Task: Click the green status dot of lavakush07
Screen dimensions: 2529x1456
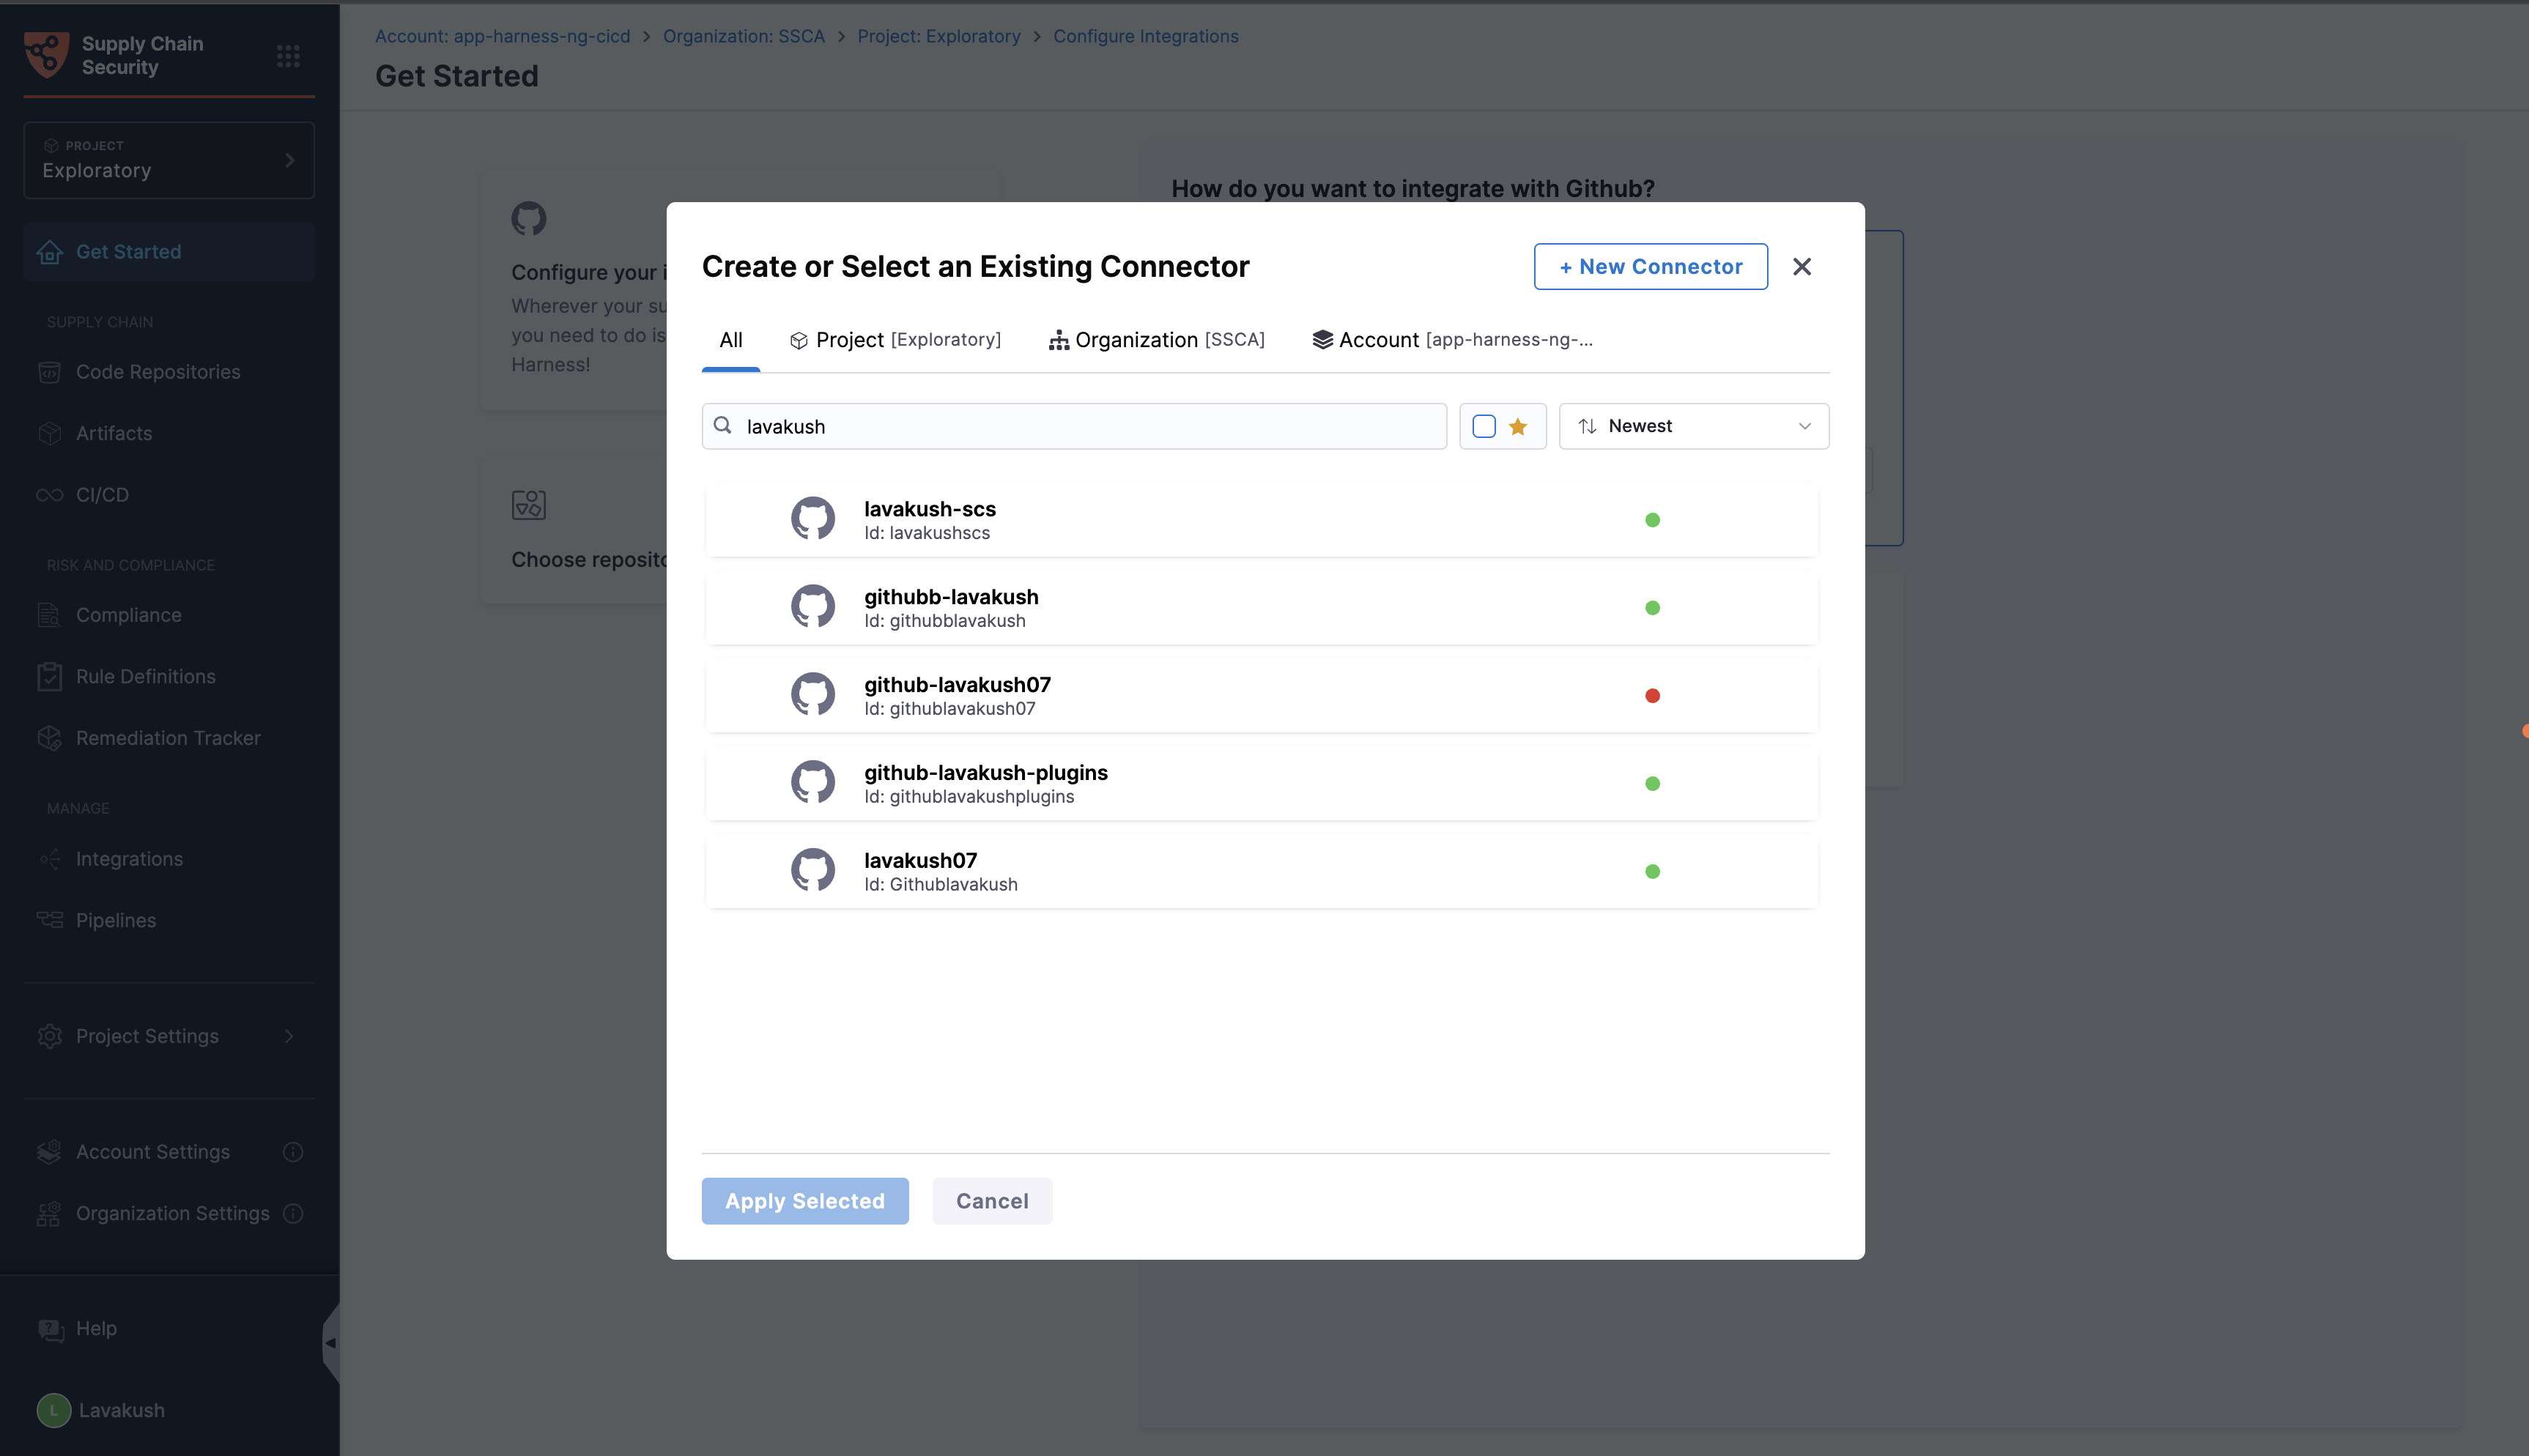Action: point(1652,872)
